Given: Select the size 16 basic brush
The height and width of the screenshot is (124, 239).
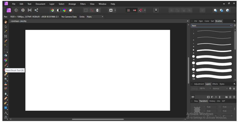Looking at the screenshot, I should (213, 57).
